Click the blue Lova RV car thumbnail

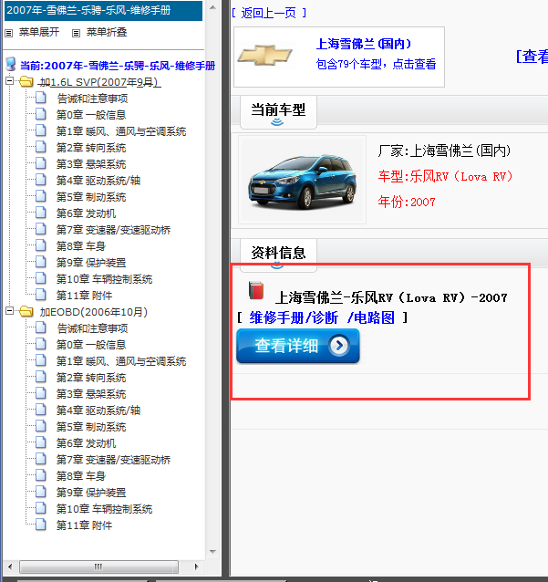(x=302, y=180)
